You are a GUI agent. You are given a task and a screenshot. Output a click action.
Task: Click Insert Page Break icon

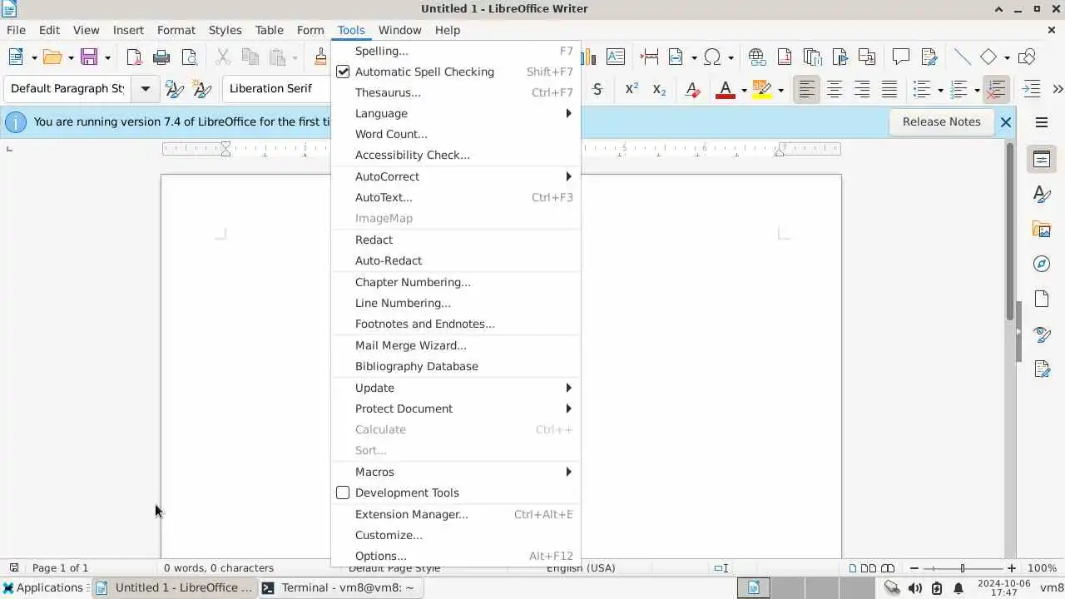tap(650, 57)
